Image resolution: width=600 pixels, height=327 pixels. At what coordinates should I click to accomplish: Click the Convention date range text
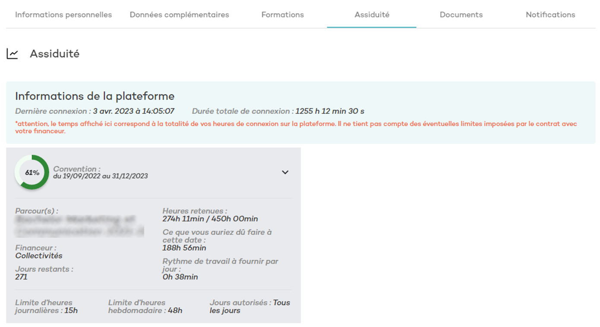coord(101,176)
